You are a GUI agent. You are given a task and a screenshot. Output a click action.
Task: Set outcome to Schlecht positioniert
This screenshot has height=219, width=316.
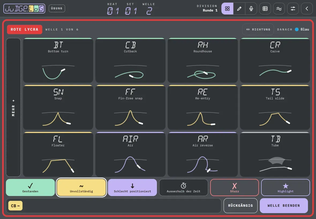[132, 187]
